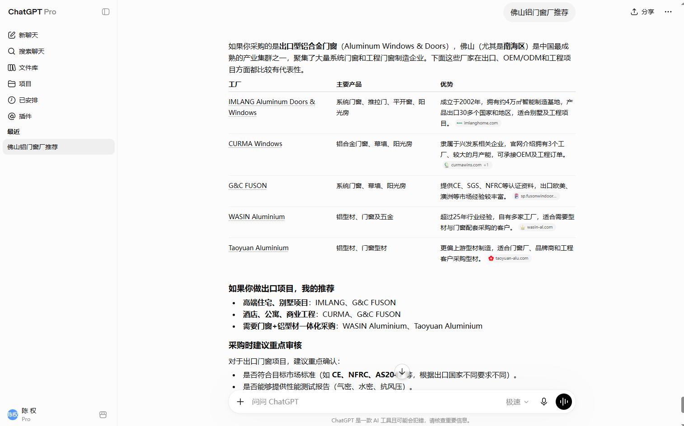
Task: Click the heading 采购时建议重点审核
Action: [265, 345]
